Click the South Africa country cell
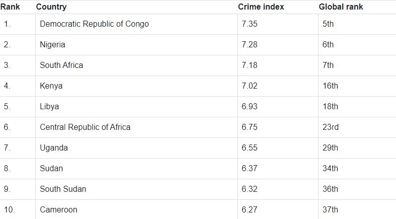The width and height of the screenshot is (396, 219). 61,65
